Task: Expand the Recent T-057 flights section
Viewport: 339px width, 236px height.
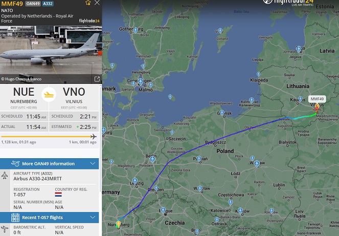Action: pos(49,218)
